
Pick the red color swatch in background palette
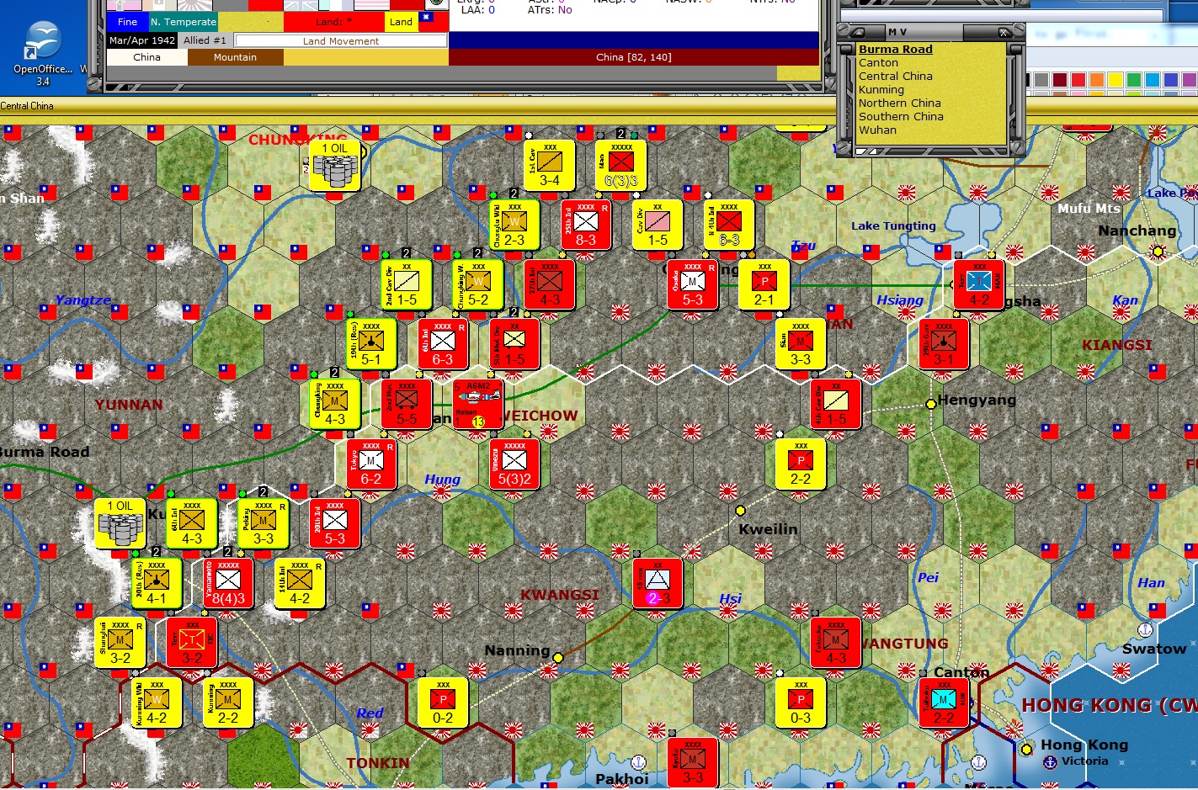tap(1078, 80)
